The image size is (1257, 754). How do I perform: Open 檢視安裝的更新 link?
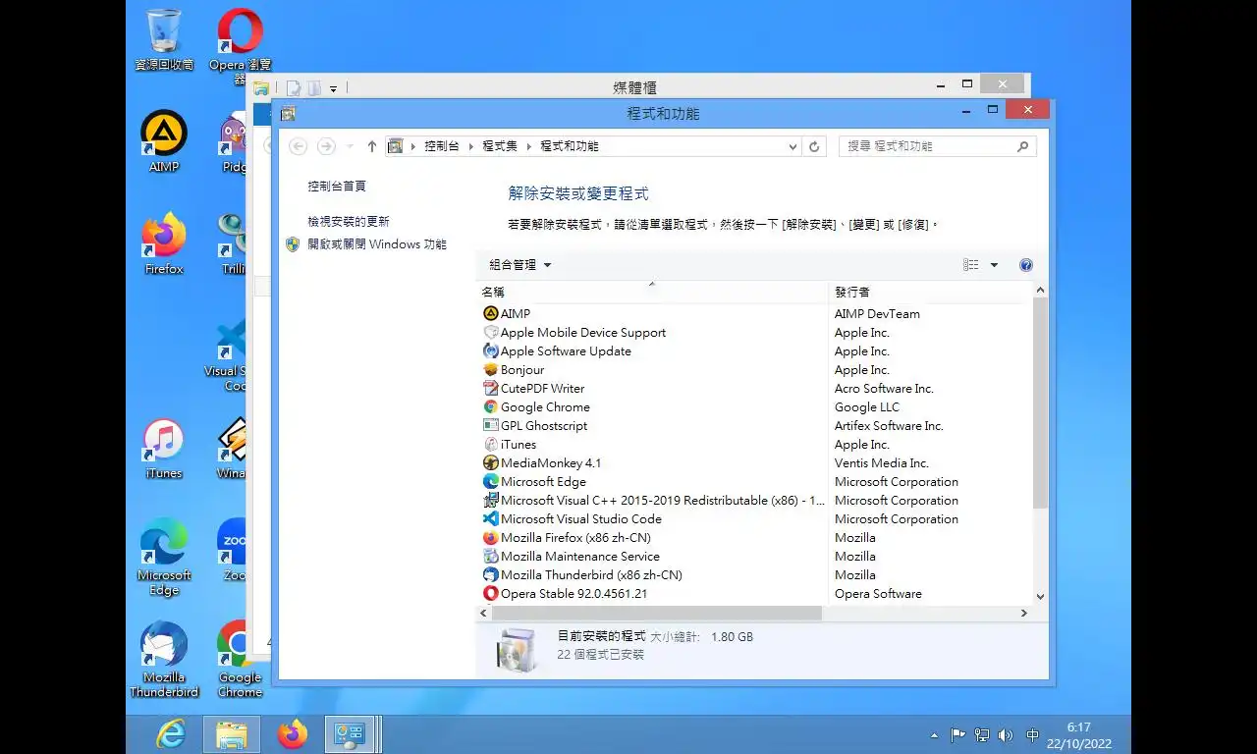pos(349,222)
